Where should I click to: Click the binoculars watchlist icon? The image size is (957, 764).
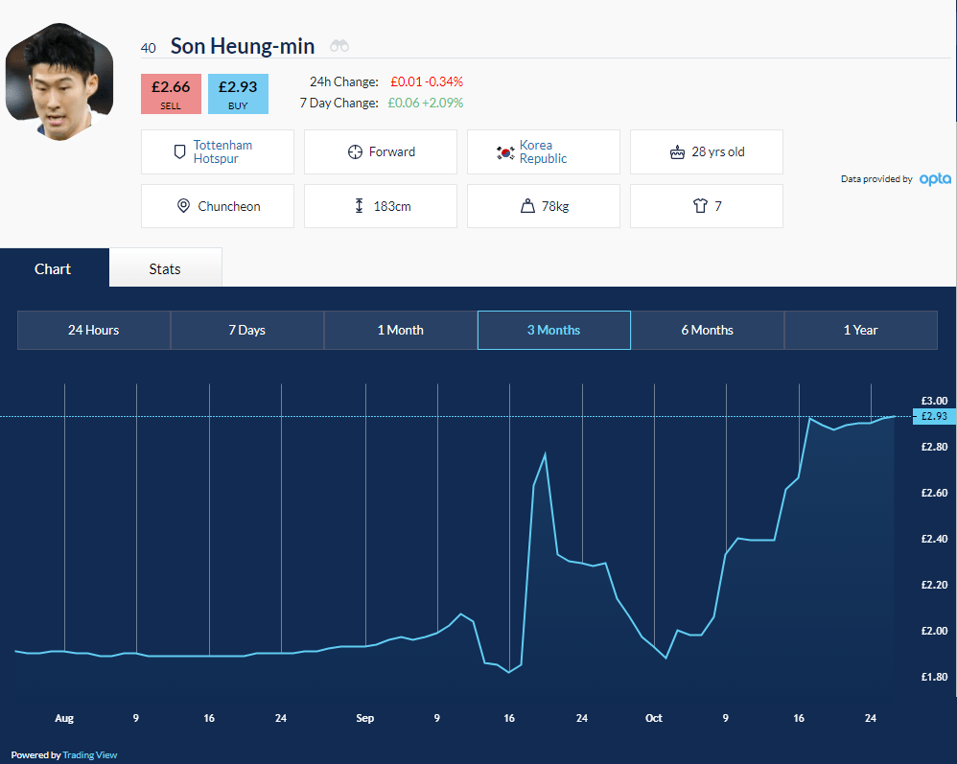tap(339, 46)
